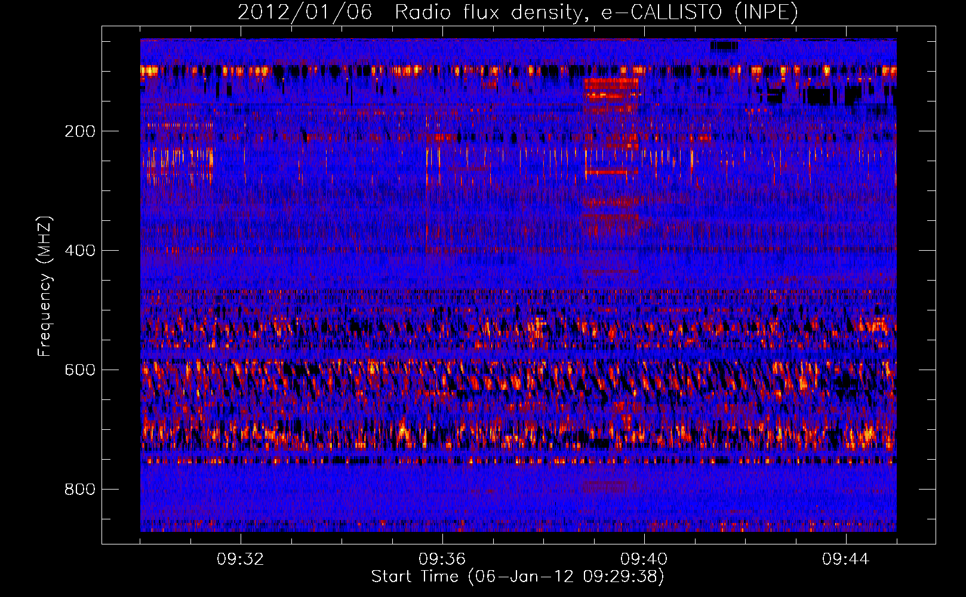Image resolution: width=966 pixels, height=597 pixels.
Task: Click the 09:36 time tick label
Action: tap(442, 559)
